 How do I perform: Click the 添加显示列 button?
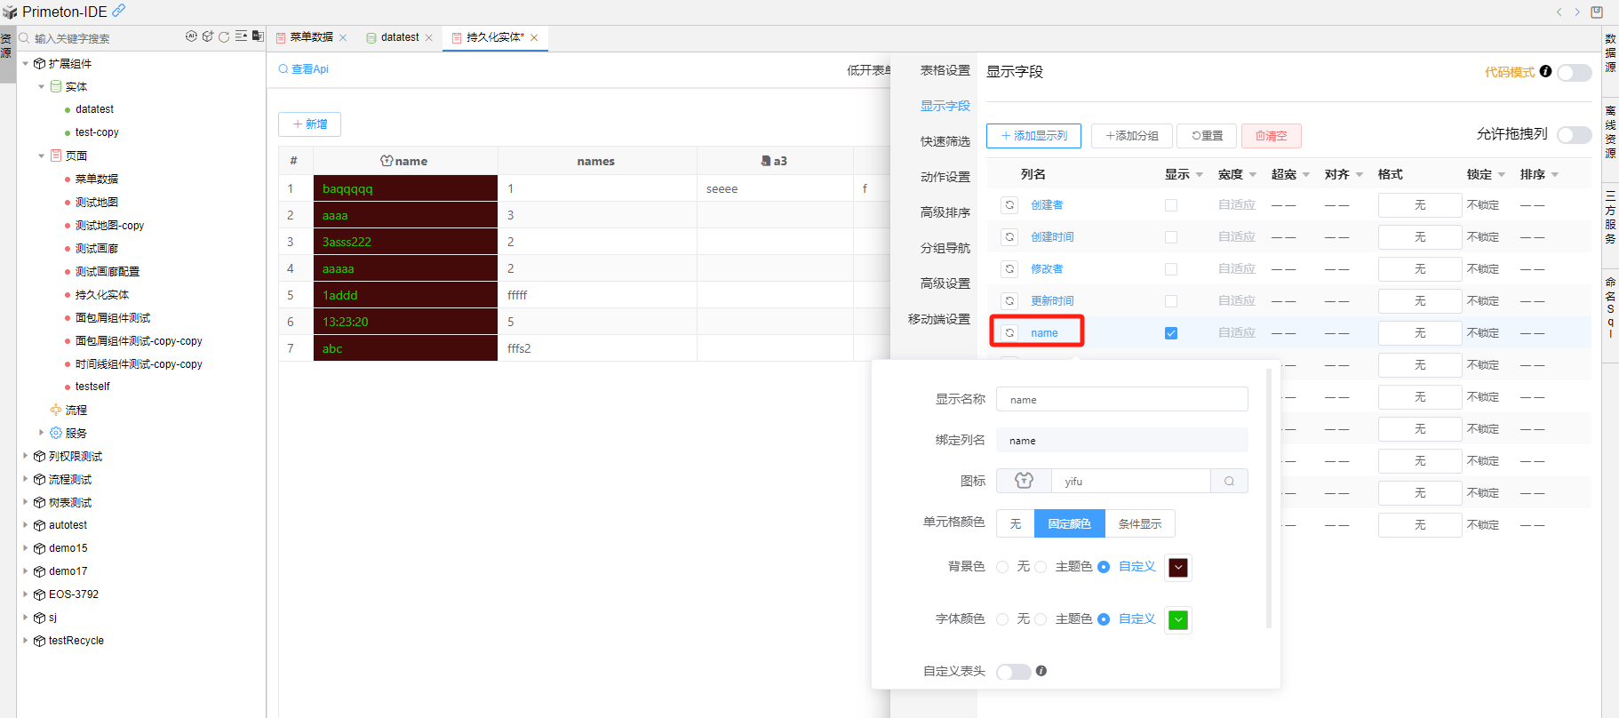click(1033, 136)
